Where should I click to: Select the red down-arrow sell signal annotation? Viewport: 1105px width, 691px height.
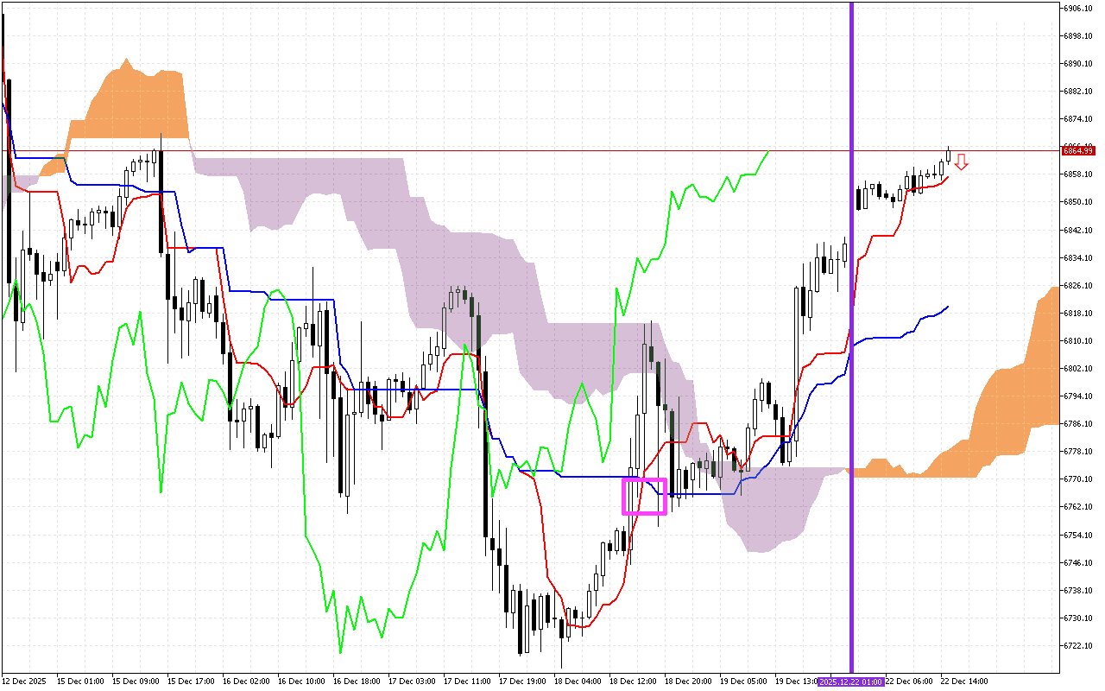click(x=962, y=163)
